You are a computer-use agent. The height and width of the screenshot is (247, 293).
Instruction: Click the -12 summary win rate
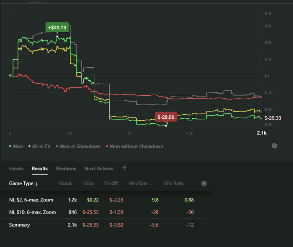[190, 225]
